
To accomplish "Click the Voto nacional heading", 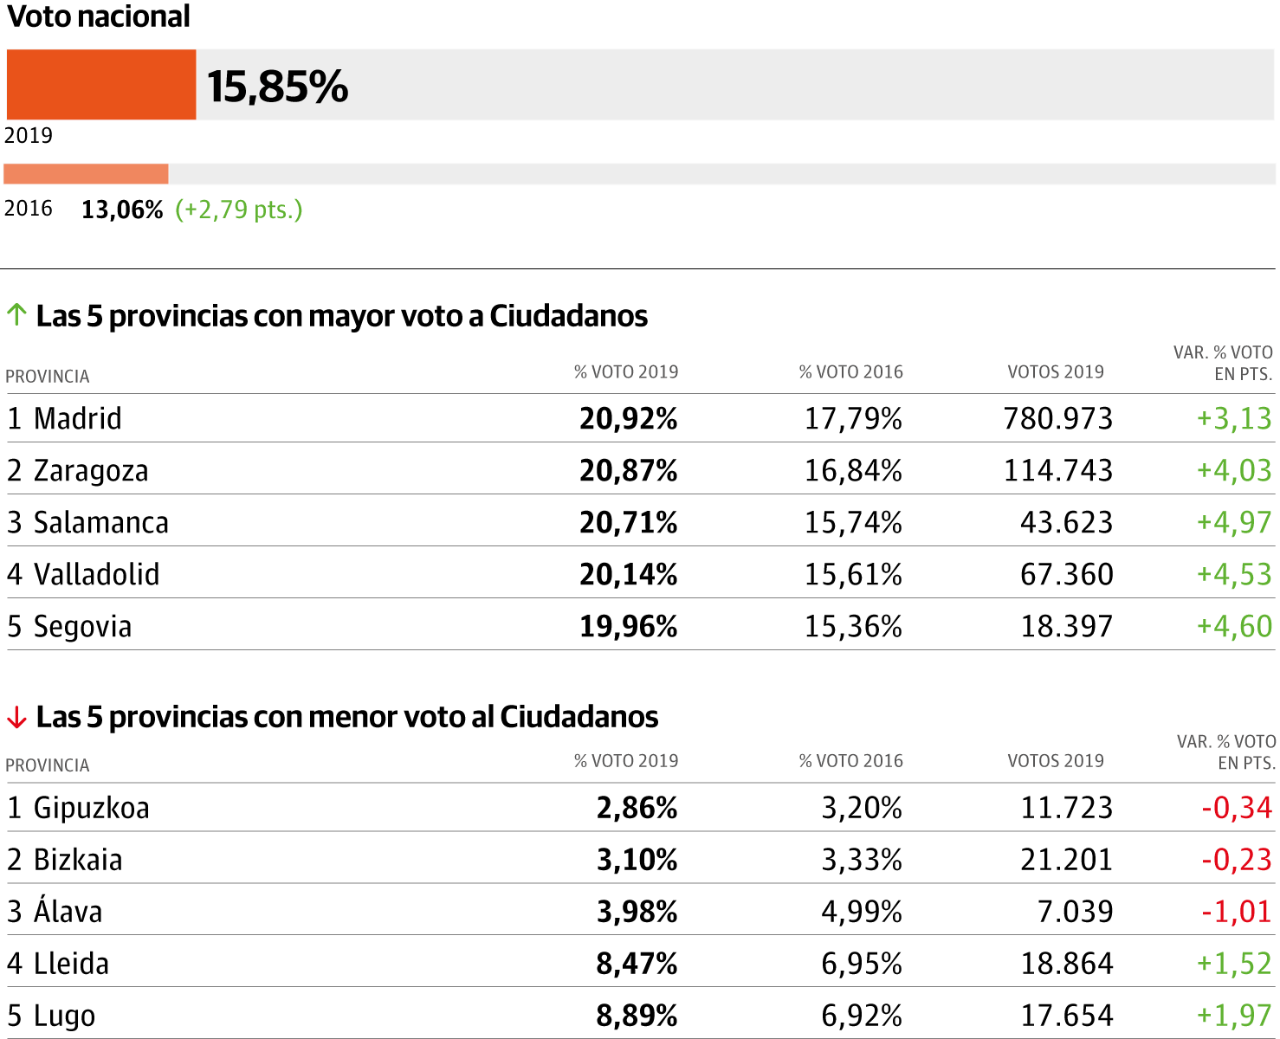I will tap(99, 16).
